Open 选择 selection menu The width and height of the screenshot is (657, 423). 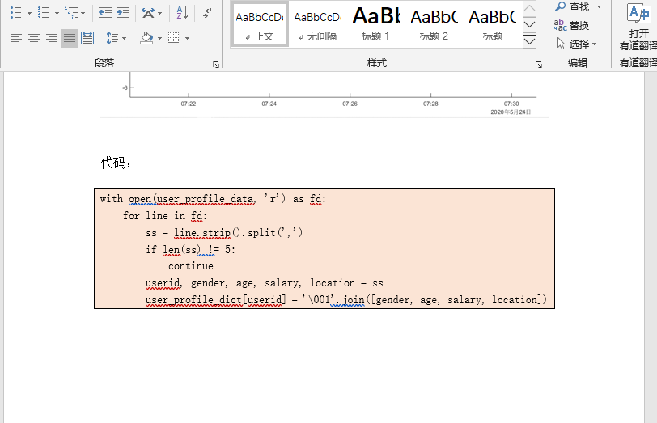coord(577,44)
